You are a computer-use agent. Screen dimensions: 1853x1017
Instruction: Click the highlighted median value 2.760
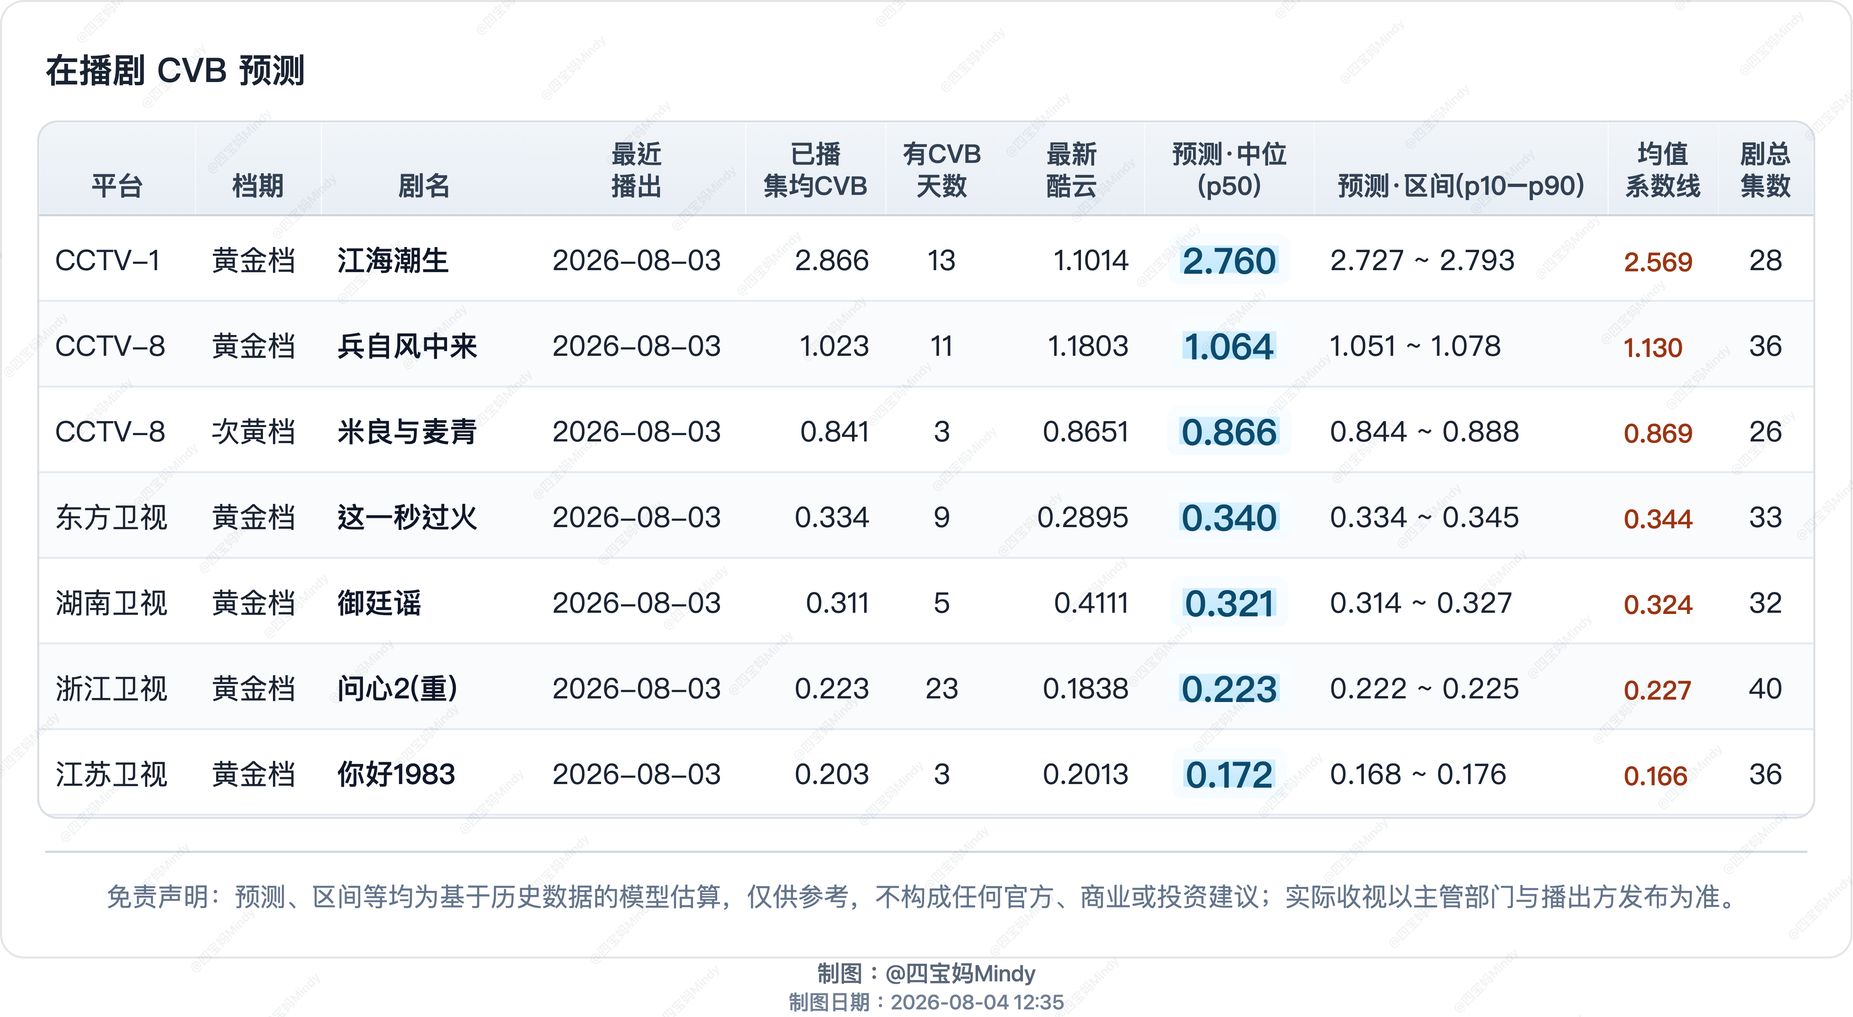1229,261
